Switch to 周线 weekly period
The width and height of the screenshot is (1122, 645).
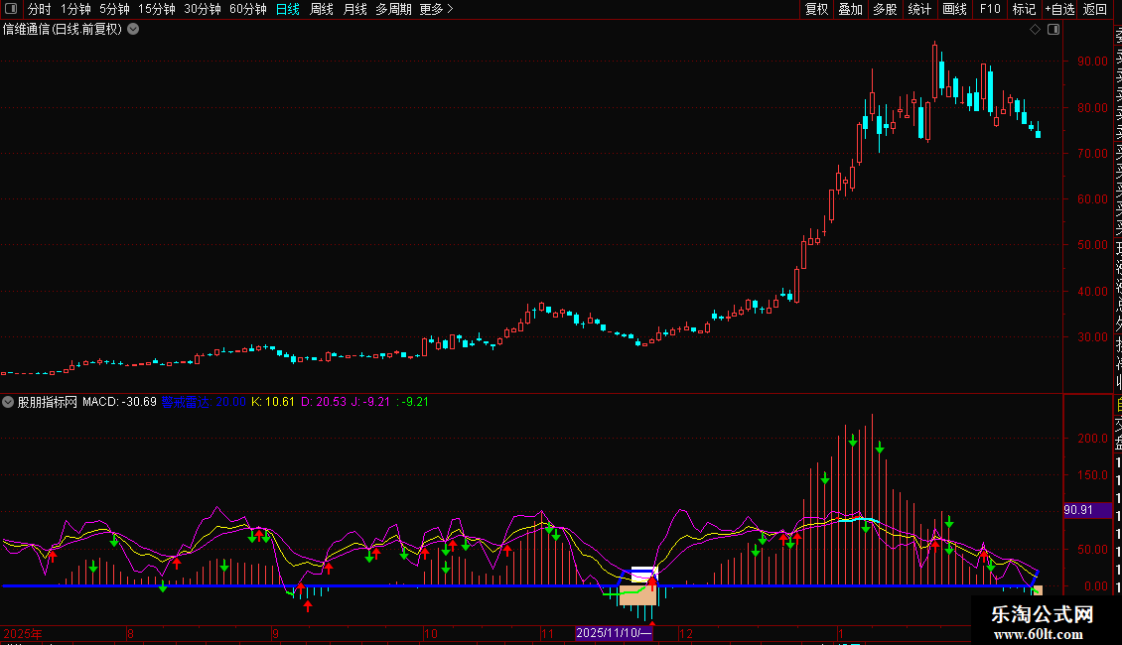coord(322,9)
